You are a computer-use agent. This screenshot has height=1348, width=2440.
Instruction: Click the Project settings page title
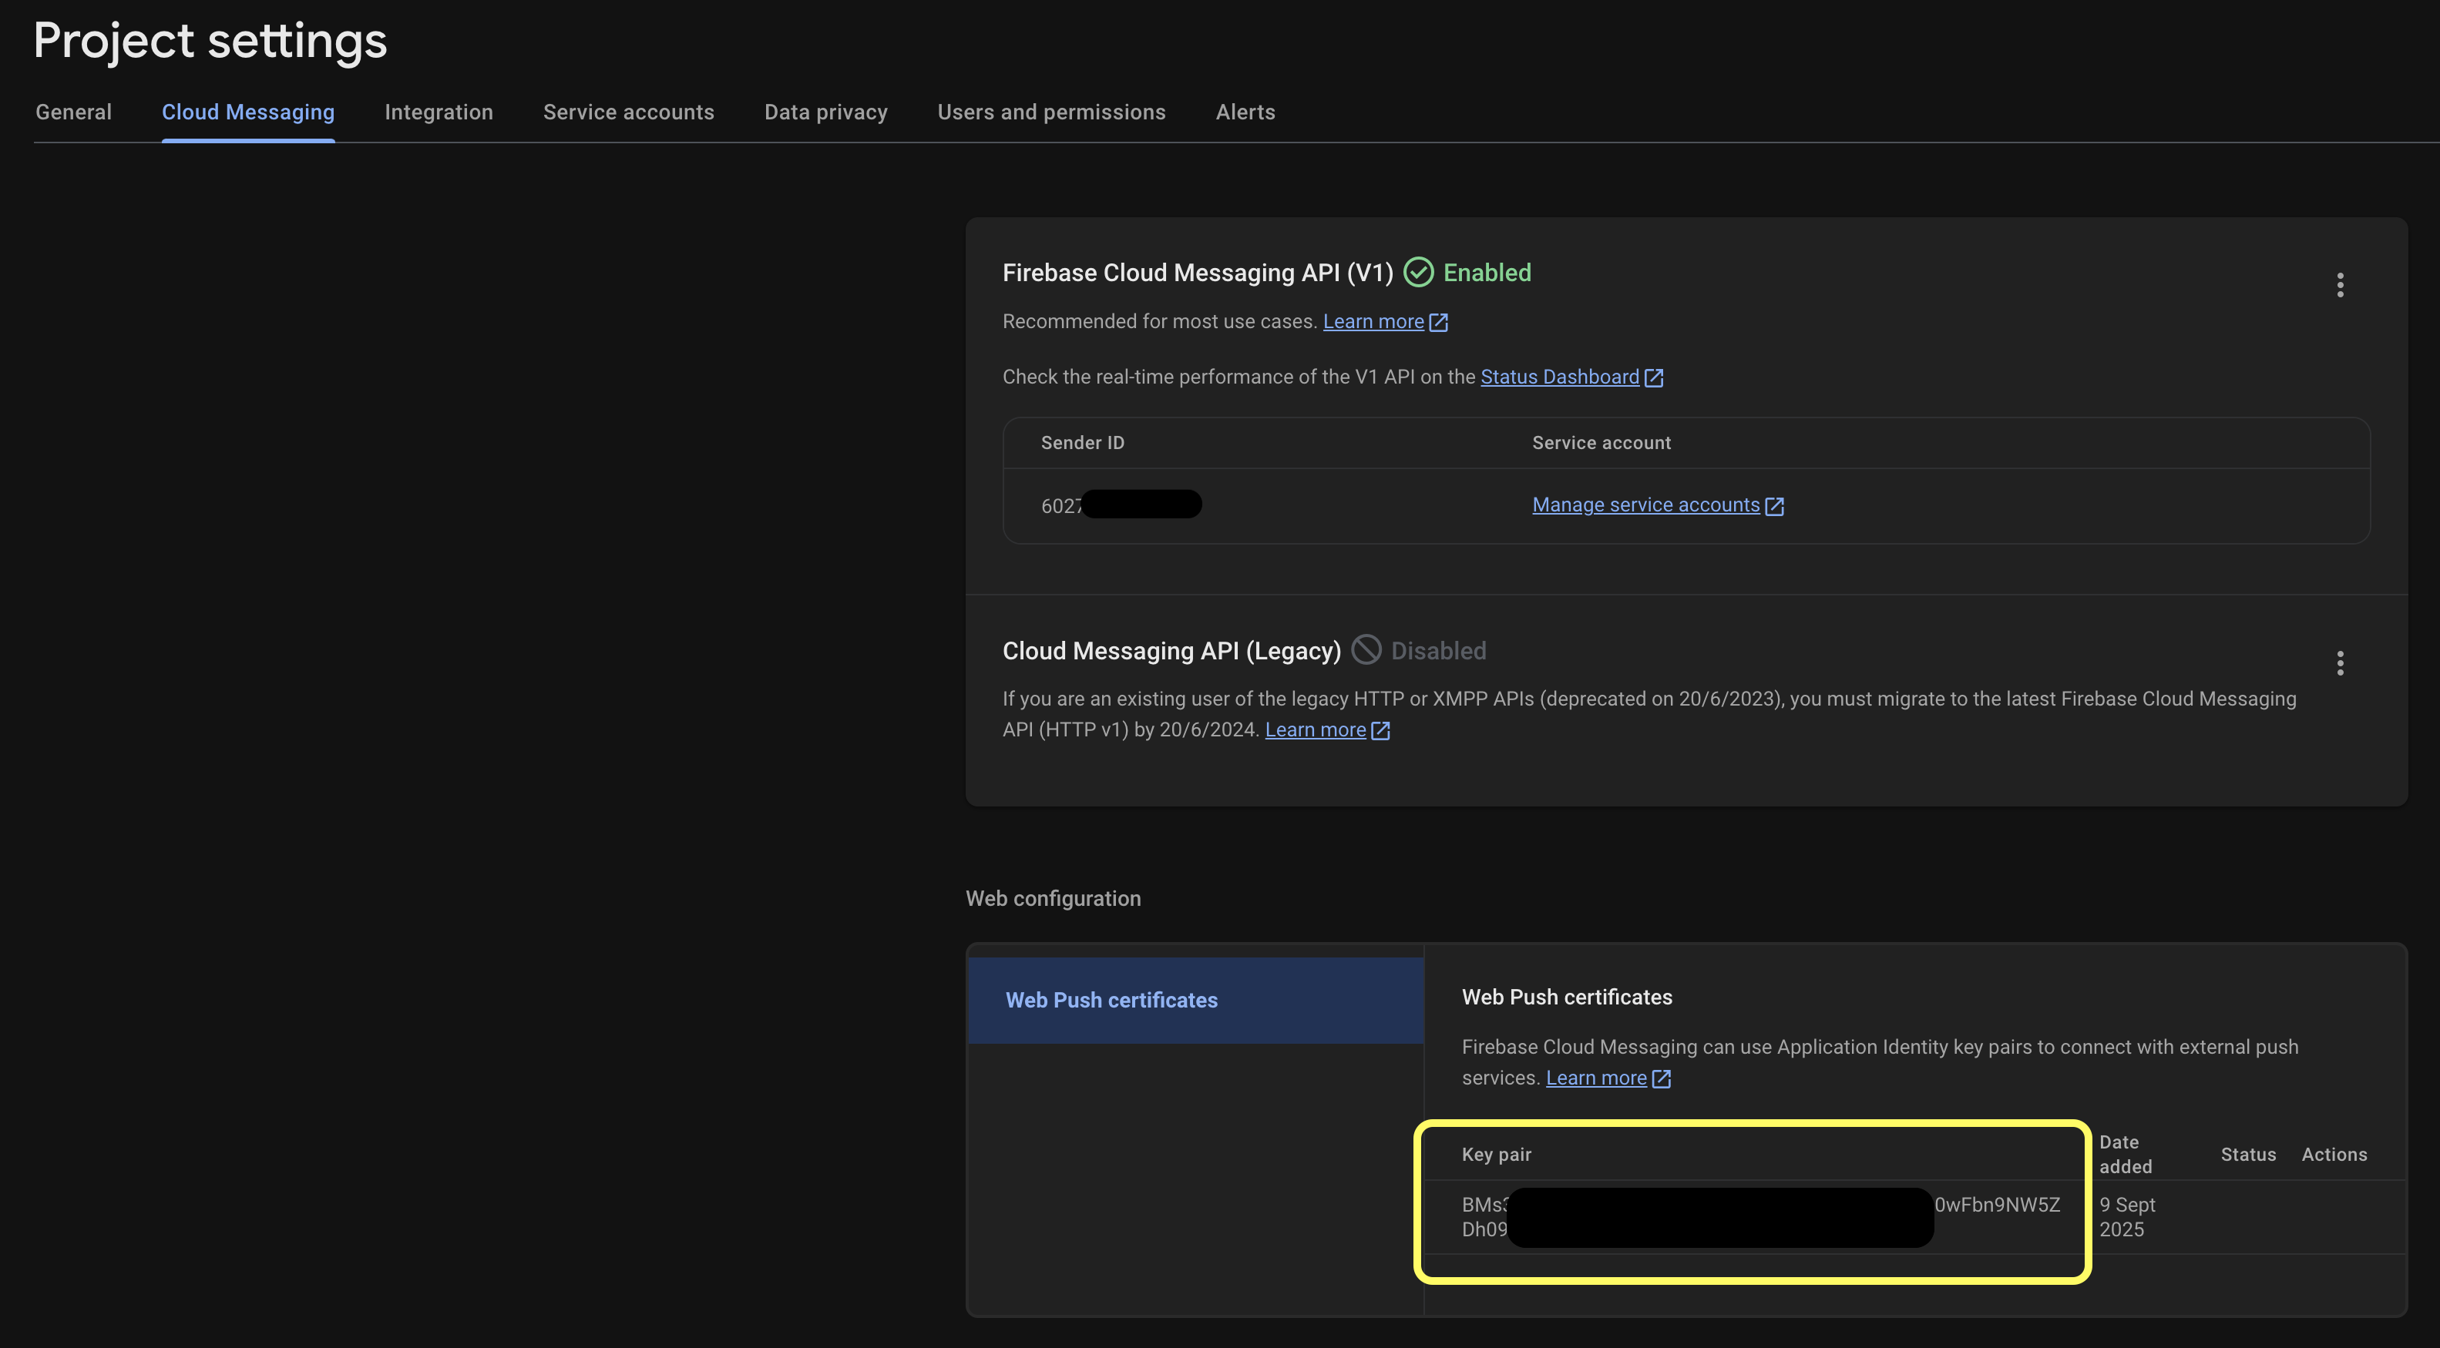click(210, 41)
